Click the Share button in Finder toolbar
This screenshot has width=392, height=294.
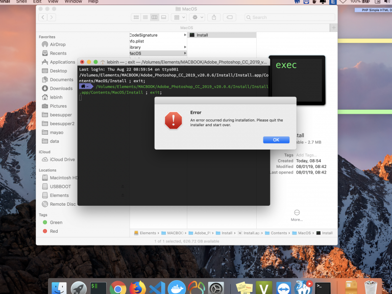[x=214, y=17]
